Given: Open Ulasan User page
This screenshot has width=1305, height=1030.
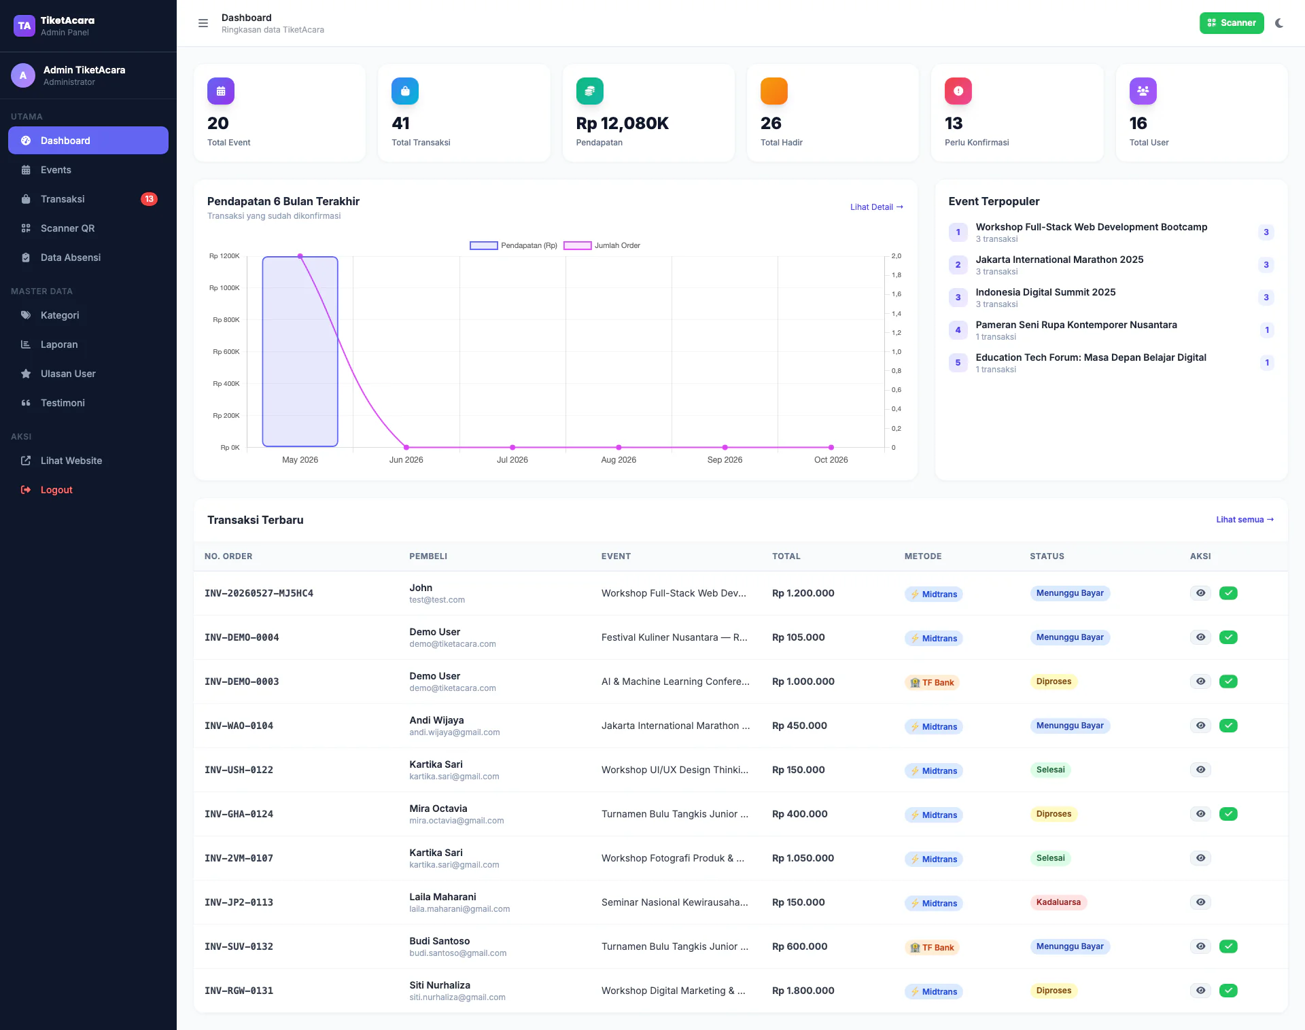Looking at the screenshot, I should click(88, 374).
